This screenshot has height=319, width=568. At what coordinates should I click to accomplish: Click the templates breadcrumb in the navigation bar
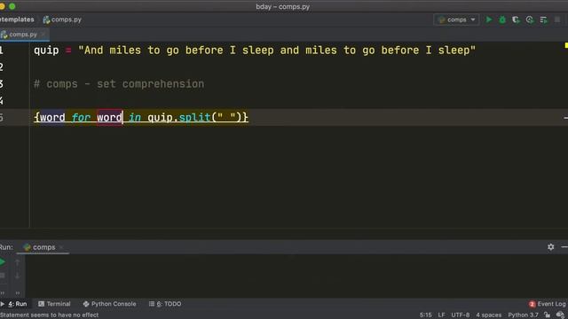17,19
